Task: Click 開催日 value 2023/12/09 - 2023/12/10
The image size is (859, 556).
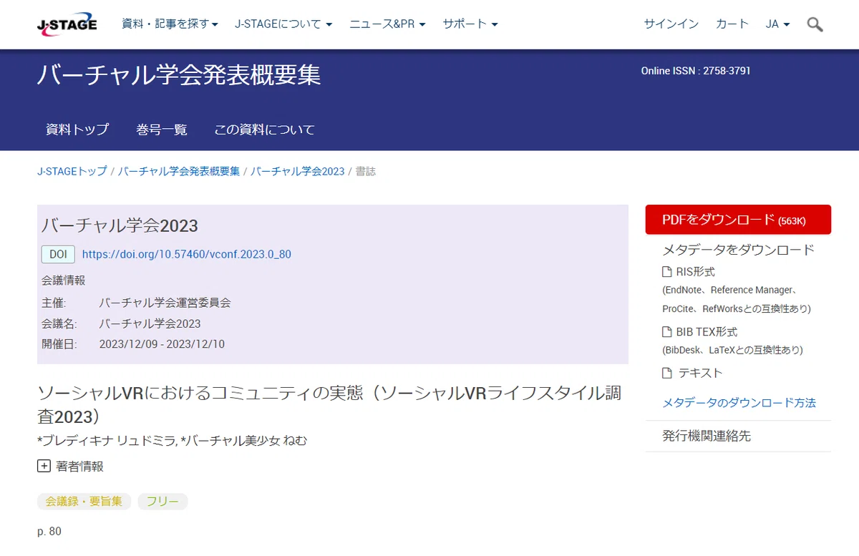Action: click(x=162, y=344)
